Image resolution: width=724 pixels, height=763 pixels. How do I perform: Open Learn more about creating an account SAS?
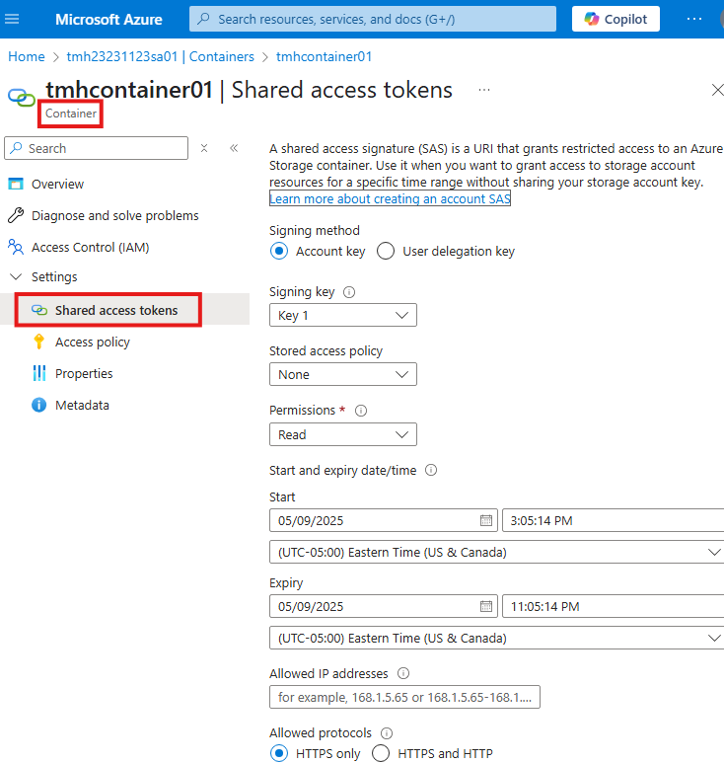390,198
